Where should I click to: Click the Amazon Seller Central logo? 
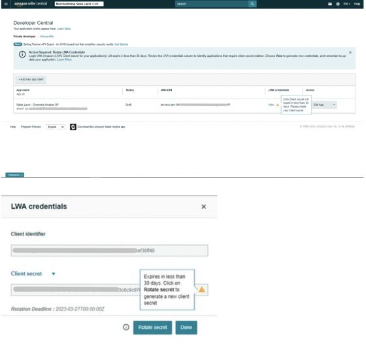(x=31, y=4)
